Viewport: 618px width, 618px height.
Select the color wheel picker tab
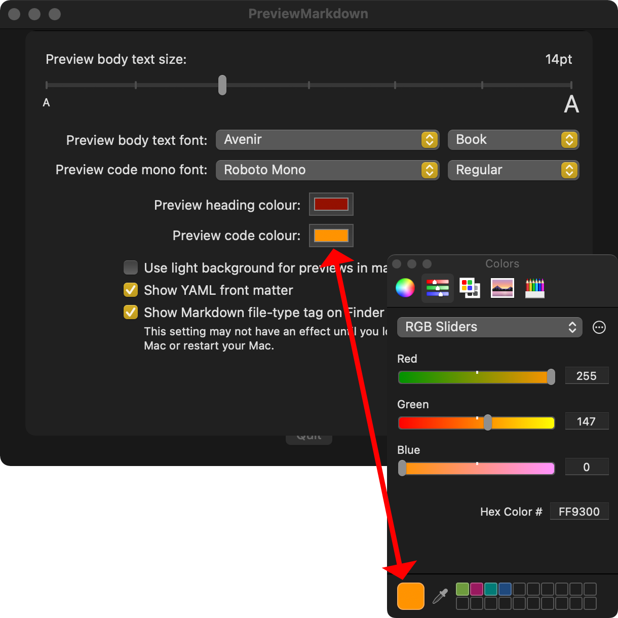click(x=405, y=288)
